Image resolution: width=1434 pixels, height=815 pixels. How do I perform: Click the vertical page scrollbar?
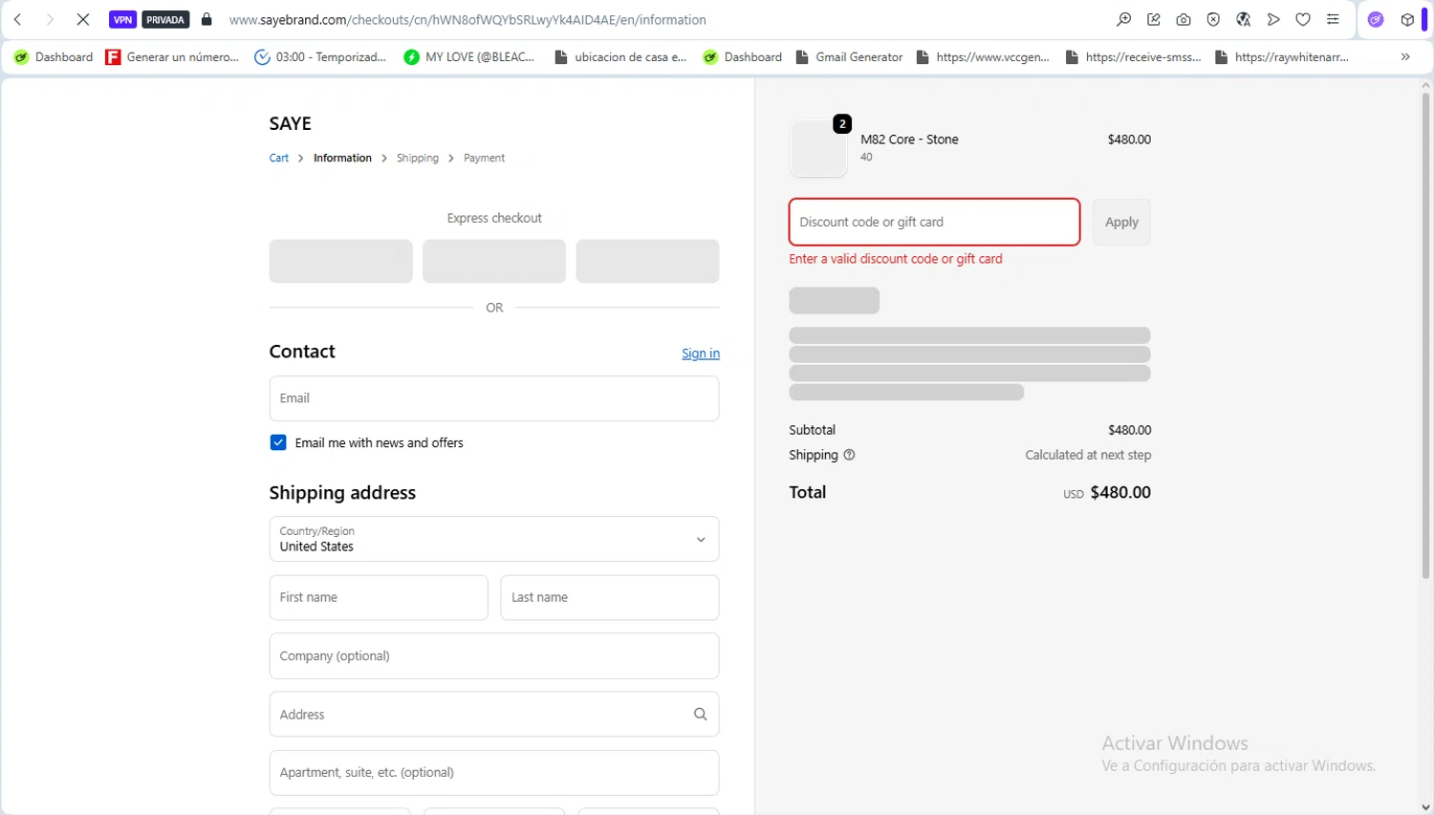(1425, 334)
